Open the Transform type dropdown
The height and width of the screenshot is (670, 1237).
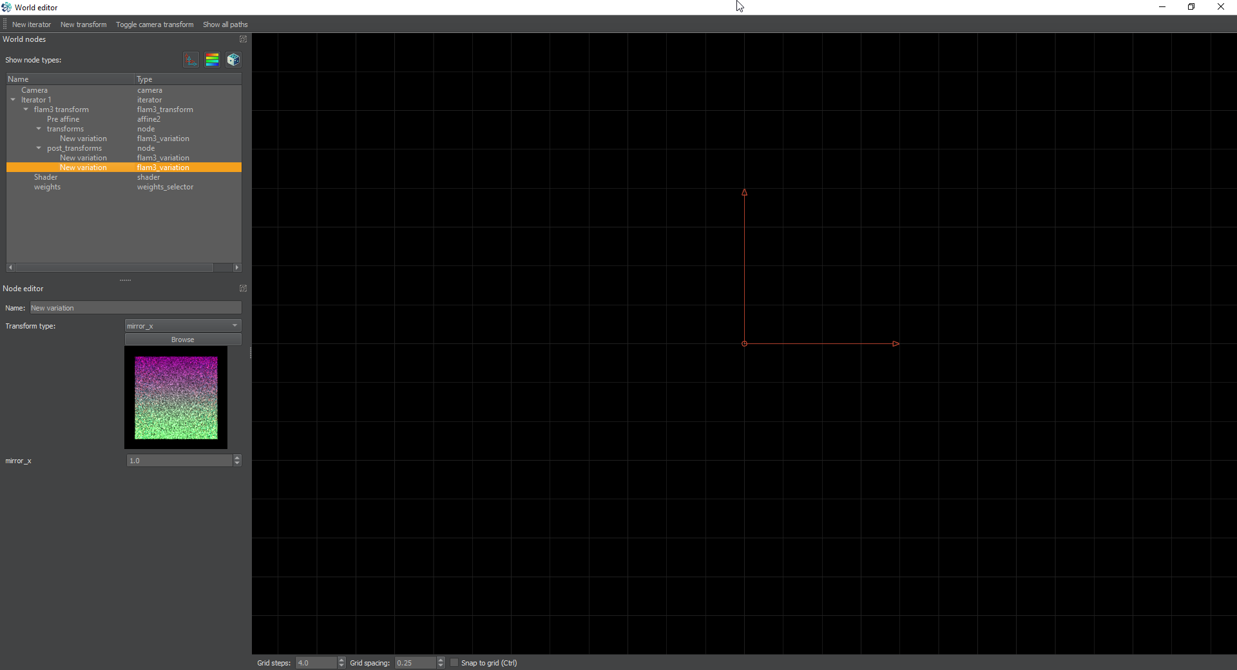pos(183,326)
